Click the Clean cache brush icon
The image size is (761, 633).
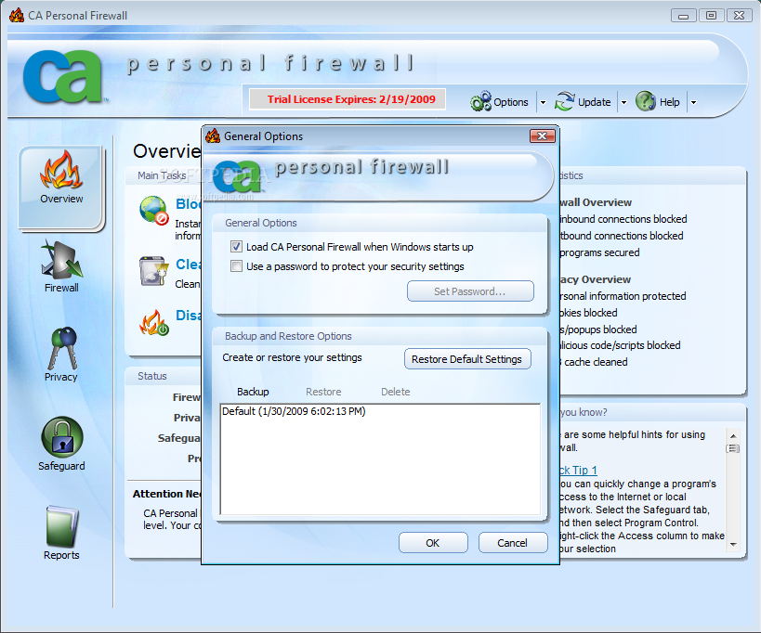(153, 271)
